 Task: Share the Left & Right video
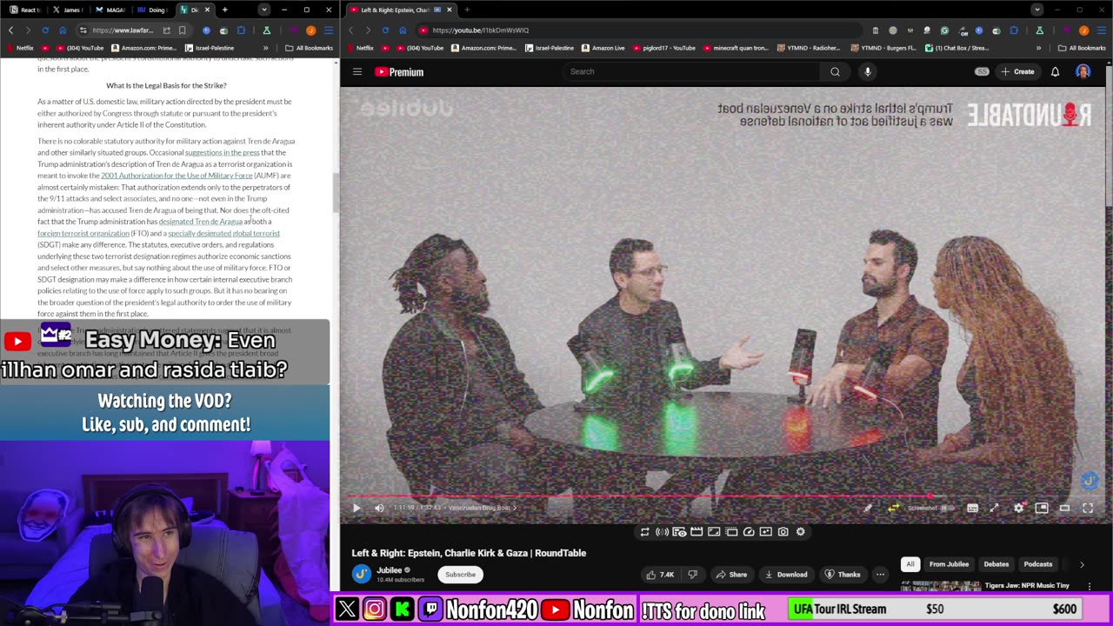click(x=730, y=575)
